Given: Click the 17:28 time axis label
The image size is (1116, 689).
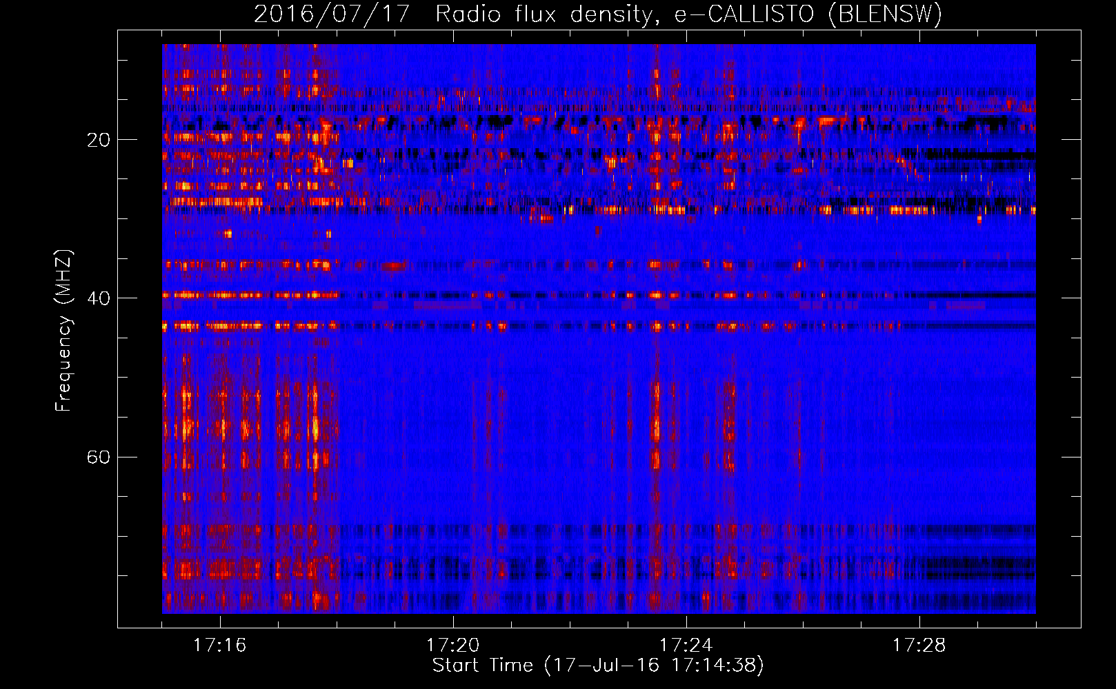Looking at the screenshot, I should click(x=919, y=646).
